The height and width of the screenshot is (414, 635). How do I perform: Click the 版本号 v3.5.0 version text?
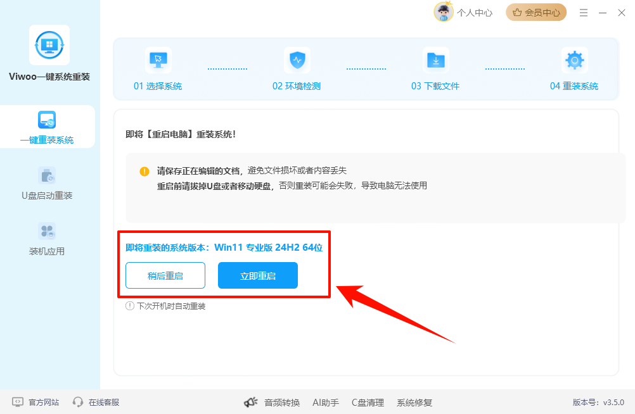pos(598,402)
